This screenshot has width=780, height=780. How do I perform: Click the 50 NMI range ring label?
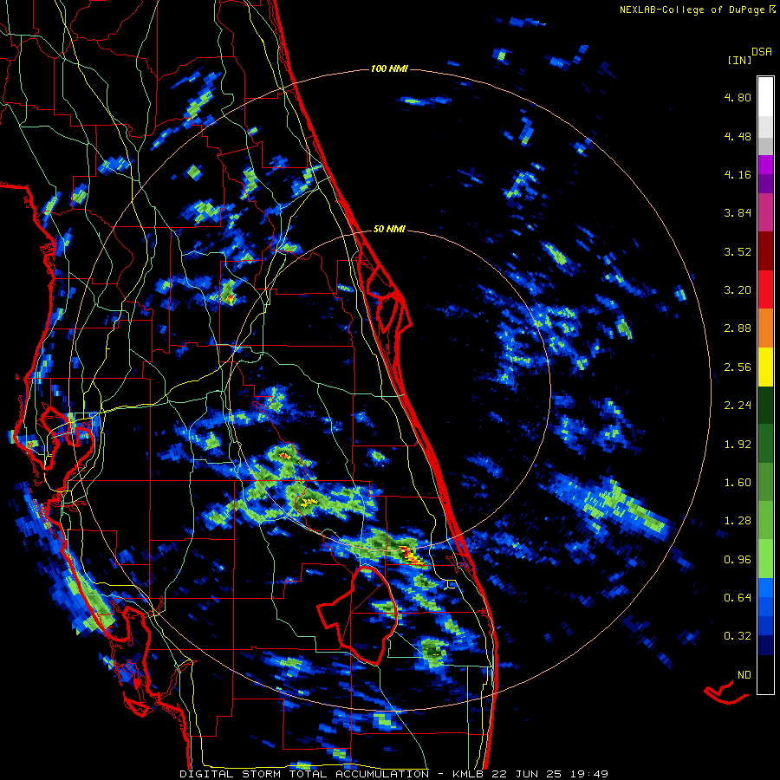pos(389,230)
